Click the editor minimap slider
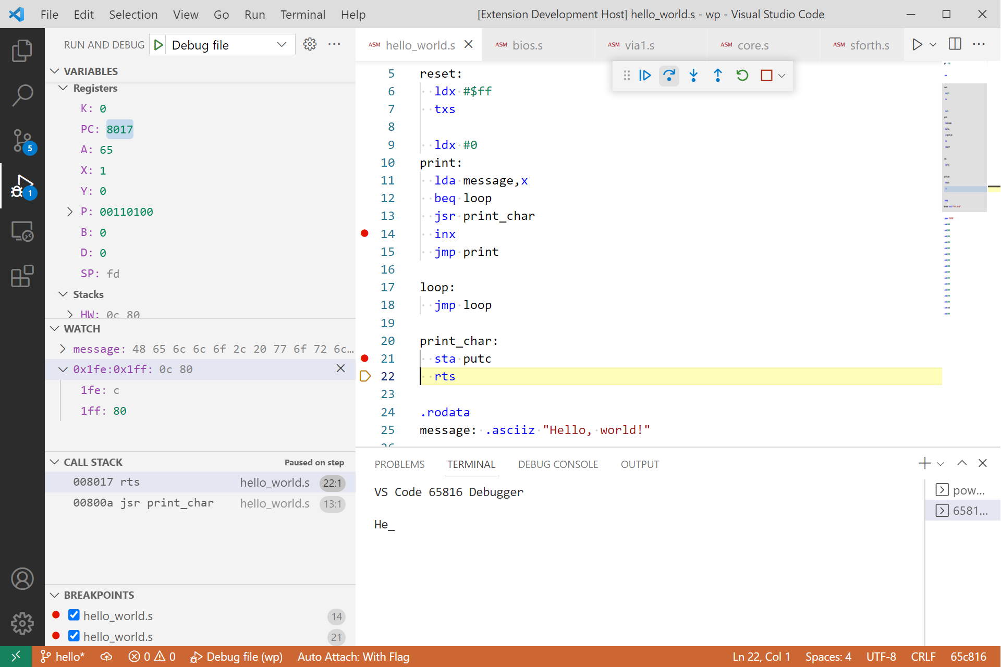Viewport: 1001px width, 667px height. (x=964, y=147)
